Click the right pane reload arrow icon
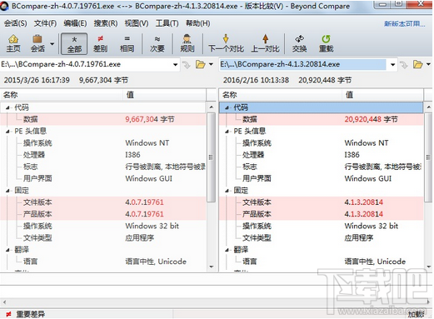434x319 pixels. [403, 65]
